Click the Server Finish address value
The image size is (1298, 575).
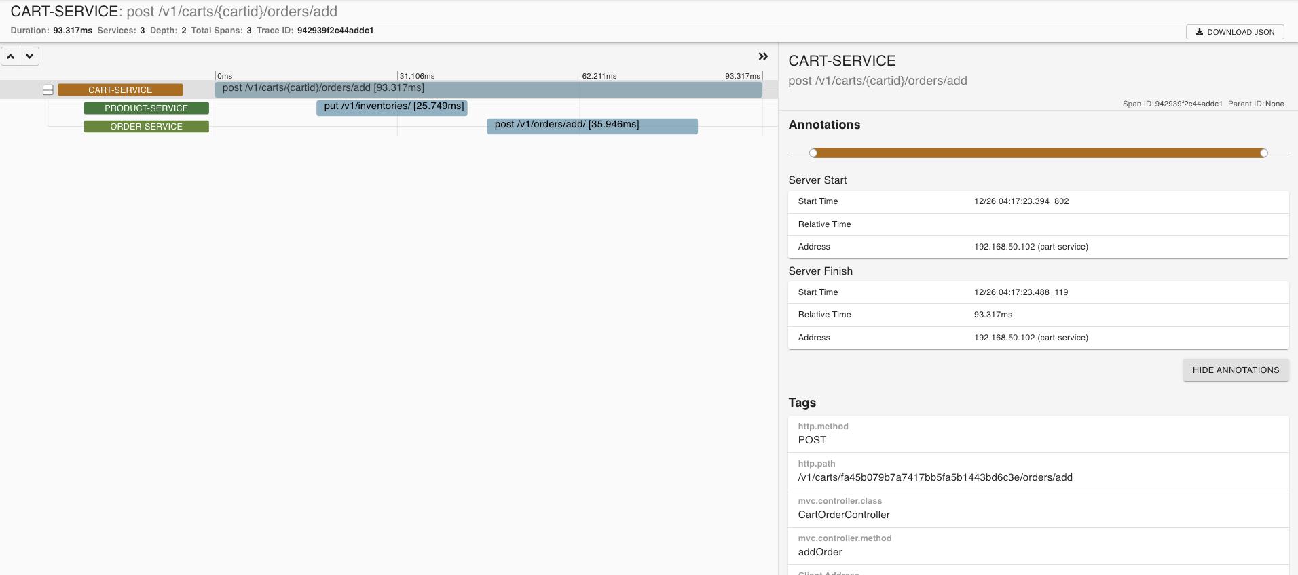pyautogui.click(x=1031, y=338)
